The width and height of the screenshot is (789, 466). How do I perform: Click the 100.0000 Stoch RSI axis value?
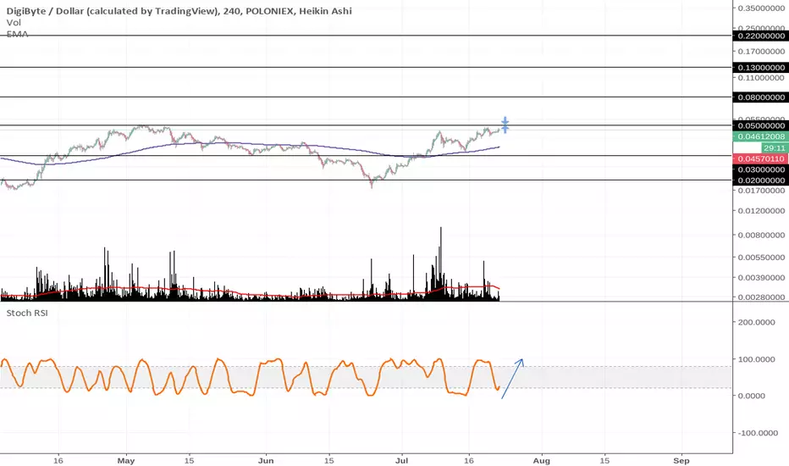coord(756,359)
